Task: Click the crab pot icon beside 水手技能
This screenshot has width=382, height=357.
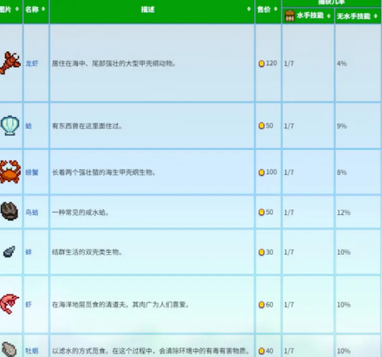Action: 290,16
